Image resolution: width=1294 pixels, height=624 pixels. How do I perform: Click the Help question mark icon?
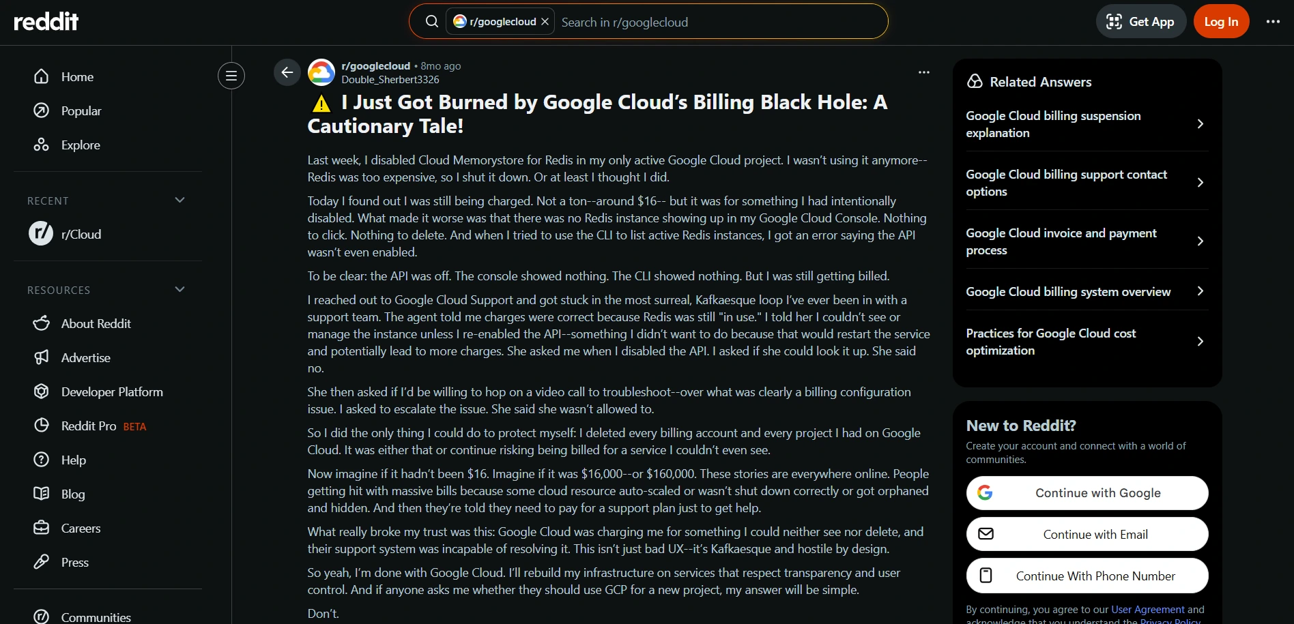[x=42, y=460]
